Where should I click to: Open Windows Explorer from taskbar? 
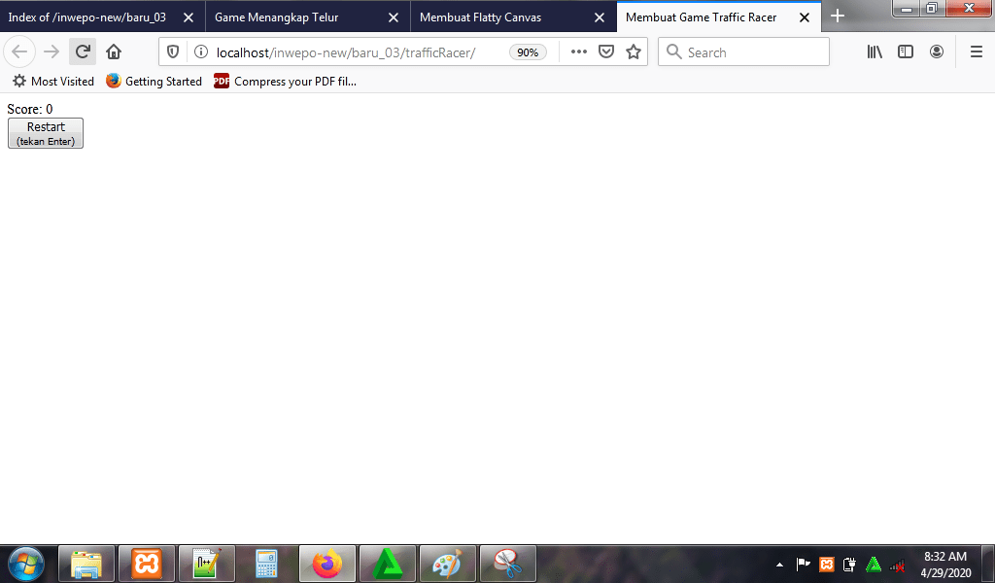[86, 564]
